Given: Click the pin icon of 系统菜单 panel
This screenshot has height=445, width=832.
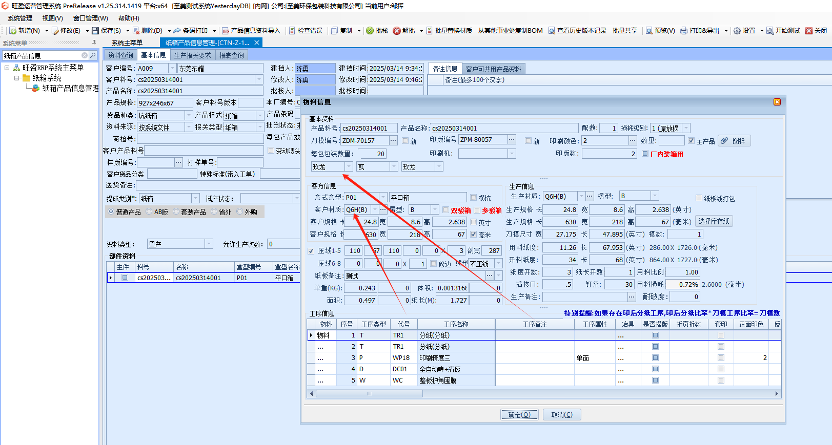Looking at the screenshot, I should coord(94,43).
